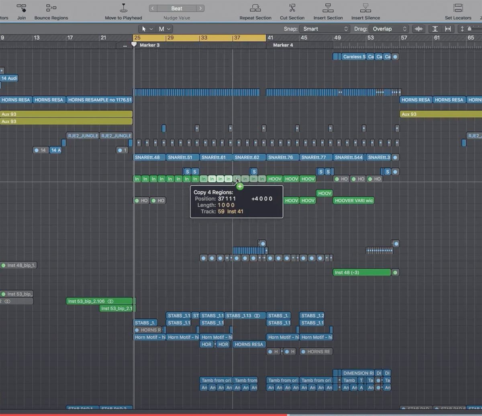This screenshot has width=482, height=416.
Task: Select Marker 4 in the marker track
Action: click(283, 45)
